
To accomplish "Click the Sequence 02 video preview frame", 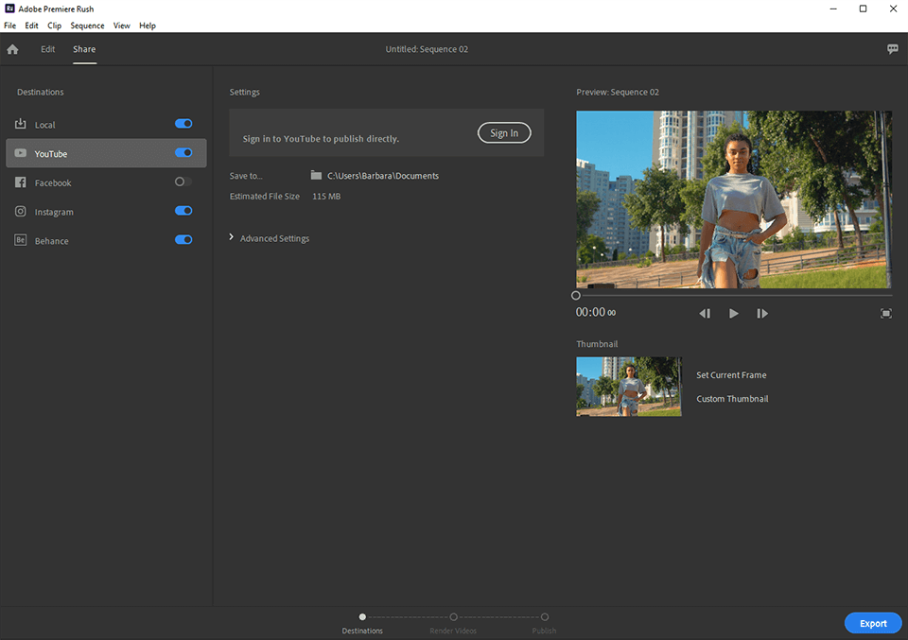I will 734,199.
